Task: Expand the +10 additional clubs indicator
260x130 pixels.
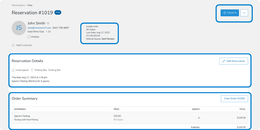Action: (x=48, y=31)
